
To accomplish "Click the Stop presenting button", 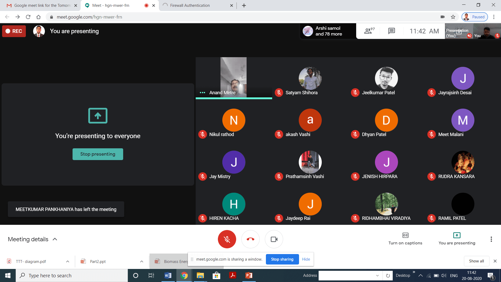I will (x=98, y=154).
